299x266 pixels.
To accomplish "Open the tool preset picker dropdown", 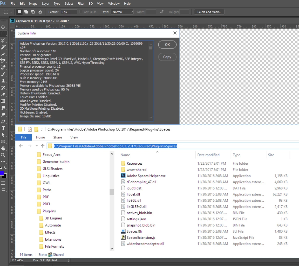I will click(11, 12).
